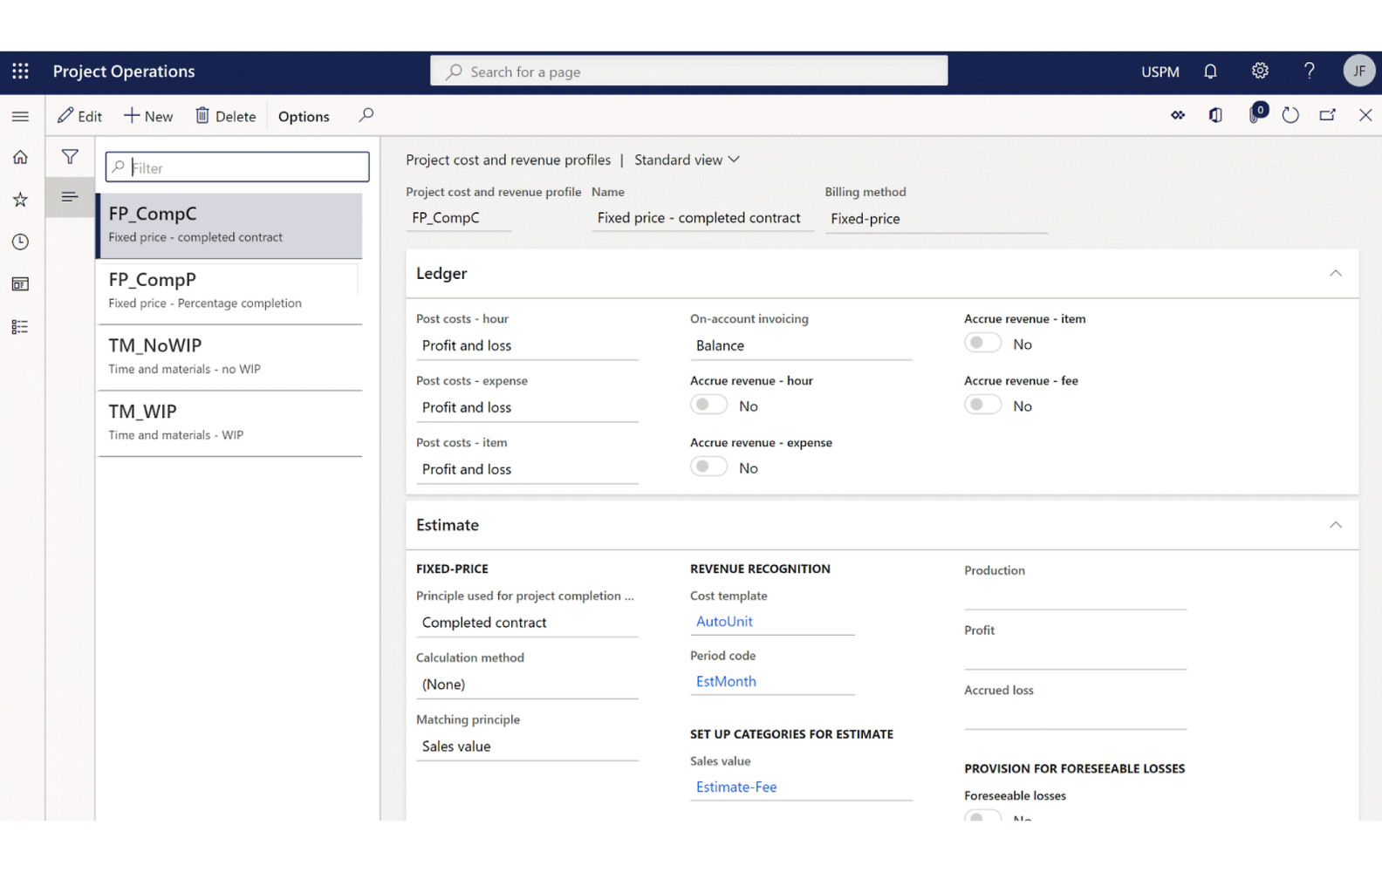This screenshot has height=872, width=1382.
Task: Click the Filter input box
Action: [237, 167]
